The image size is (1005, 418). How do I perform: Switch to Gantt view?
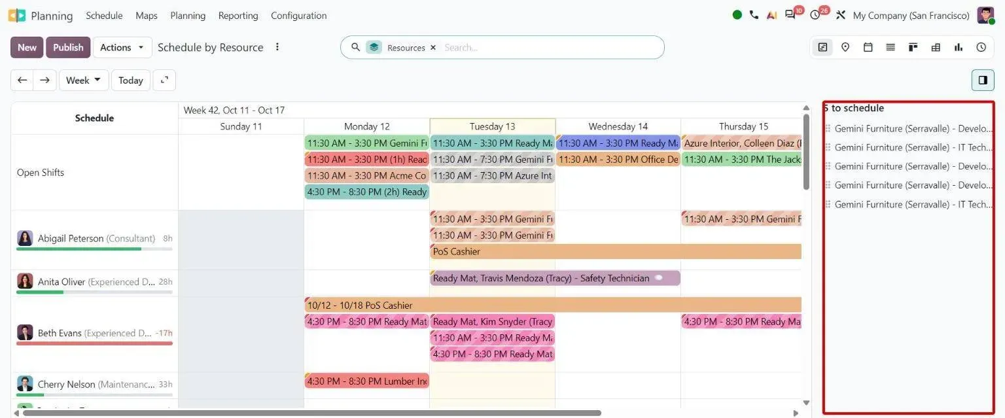[x=822, y=47]
